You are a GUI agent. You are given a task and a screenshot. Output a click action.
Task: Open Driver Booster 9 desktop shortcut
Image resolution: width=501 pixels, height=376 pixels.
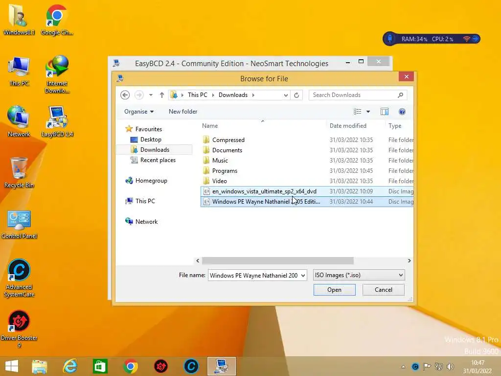click(19, 329)
